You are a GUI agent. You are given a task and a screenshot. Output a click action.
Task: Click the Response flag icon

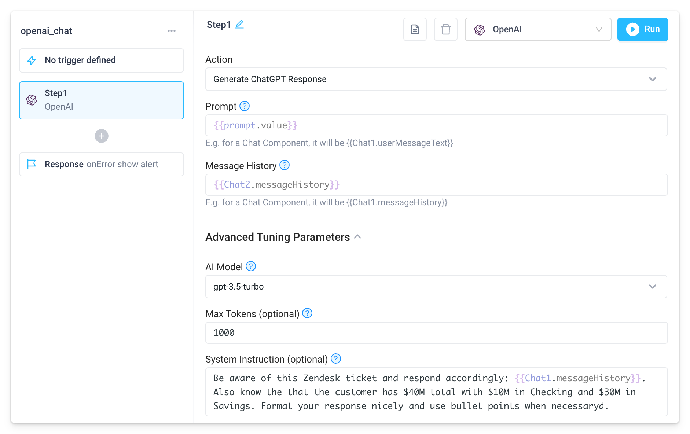coord(32,164)
